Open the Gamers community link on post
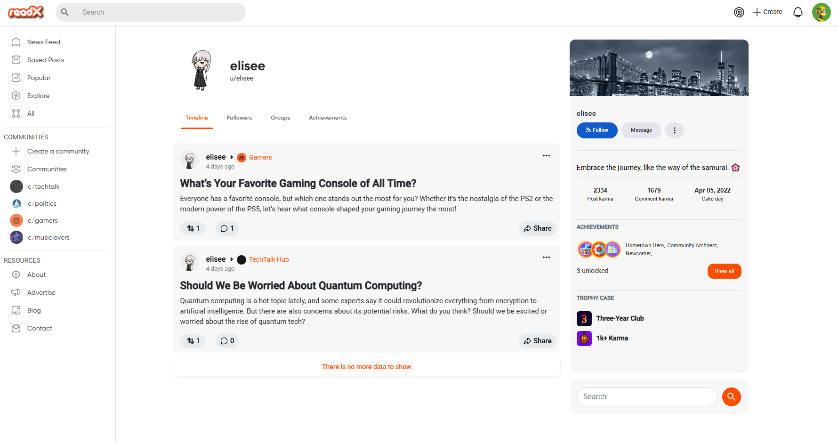 (x=260, y=157)
